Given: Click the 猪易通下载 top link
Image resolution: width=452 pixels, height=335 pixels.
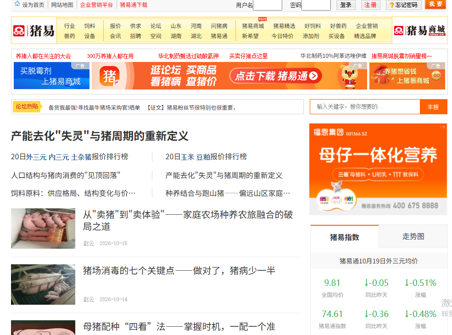Looking at the screenshot, I should click(134, 5).
